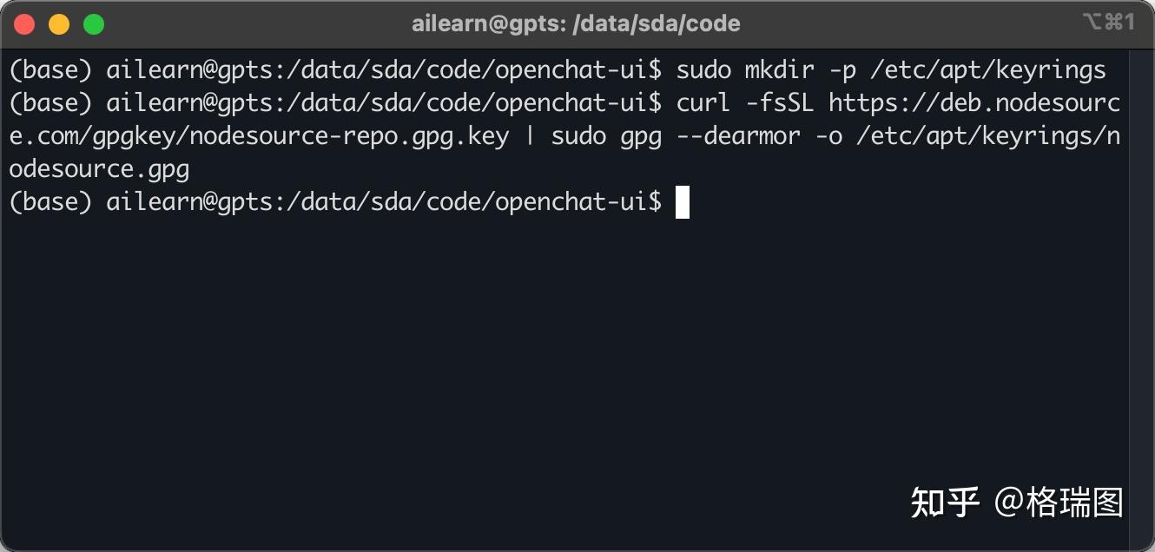Image resolution: width=1155 pixels, height=552 pixels.
Task: Click the deb.nodesource.com domain text
Action: click(x=1025, y=102)
